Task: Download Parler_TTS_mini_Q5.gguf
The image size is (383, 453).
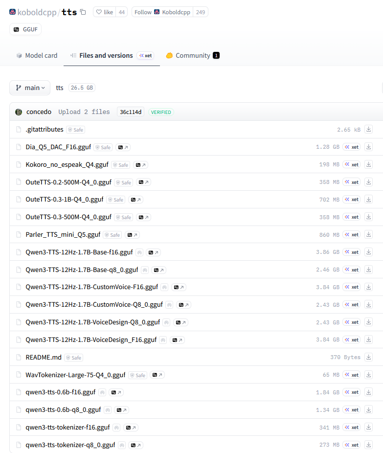Action: [x=368, y=235]
